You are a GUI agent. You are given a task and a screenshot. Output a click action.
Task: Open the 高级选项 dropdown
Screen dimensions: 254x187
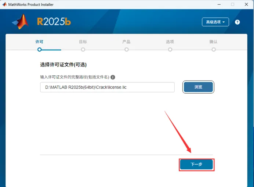215,22
